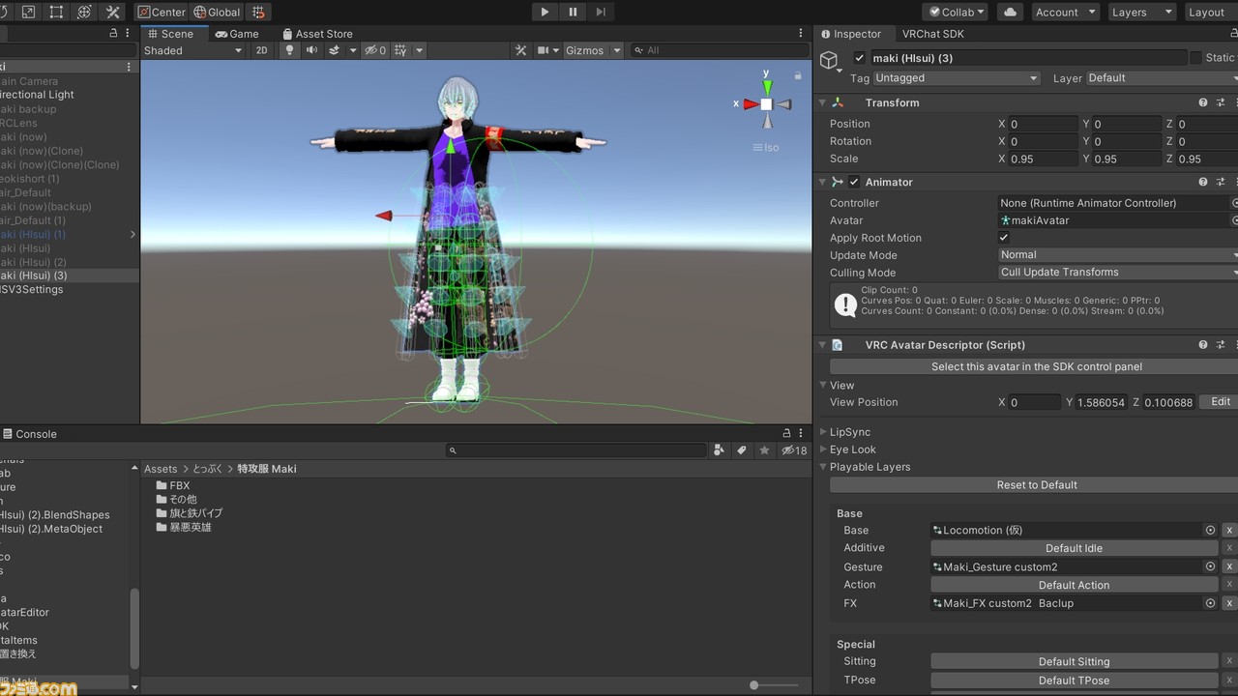Open Transform component help icon
Image resolution: width=1238 pixels, height=696 pixels.
1203,102
